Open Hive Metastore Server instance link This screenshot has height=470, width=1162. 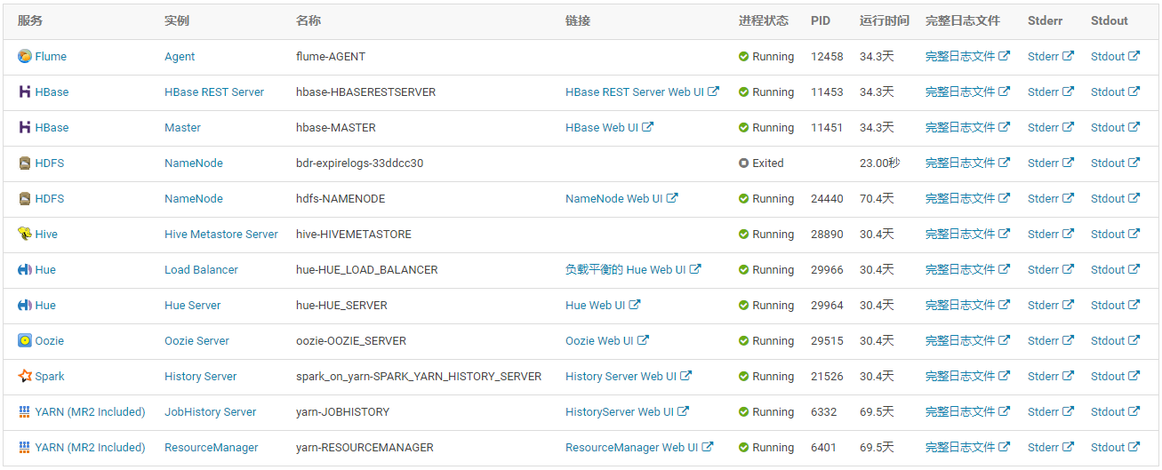221,234
